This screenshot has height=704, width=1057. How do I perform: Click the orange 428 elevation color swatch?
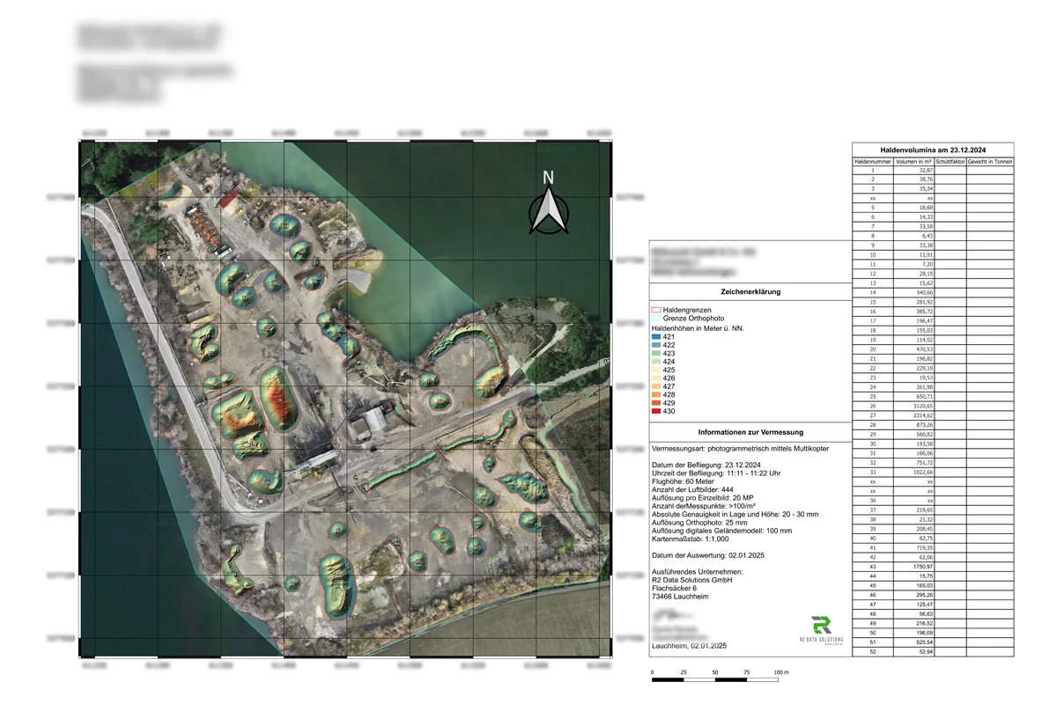point(655,395)
